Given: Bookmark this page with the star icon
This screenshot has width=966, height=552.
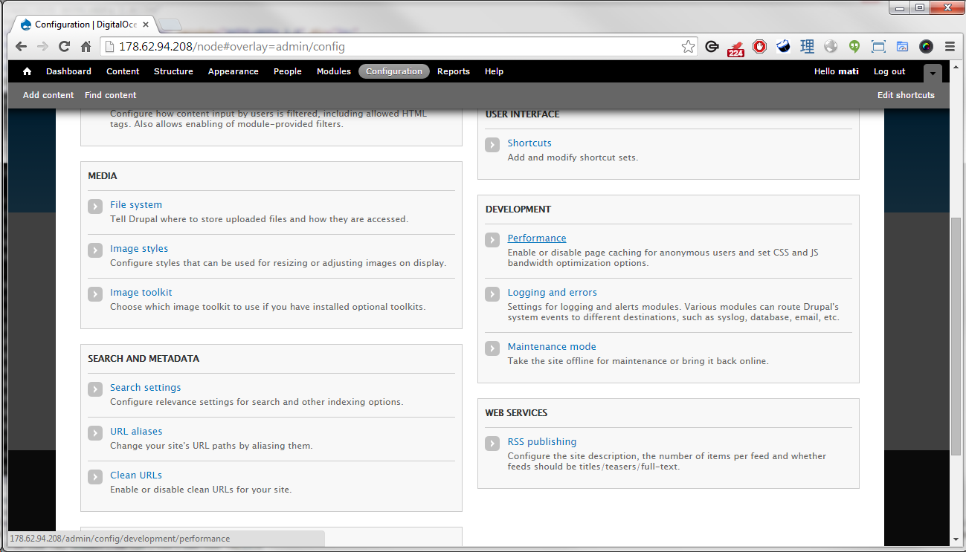Looking at the screenshot, I should [688, 47].
